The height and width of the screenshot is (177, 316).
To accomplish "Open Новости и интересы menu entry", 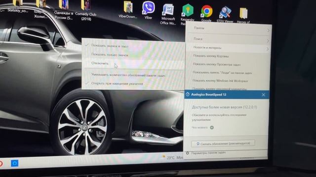I will (228, 48).
